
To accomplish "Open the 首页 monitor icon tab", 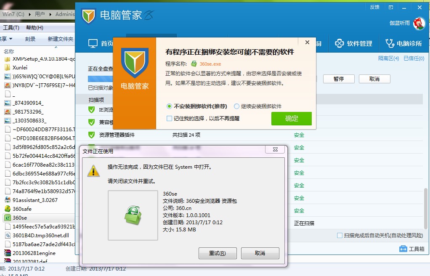I will [100, 43].
